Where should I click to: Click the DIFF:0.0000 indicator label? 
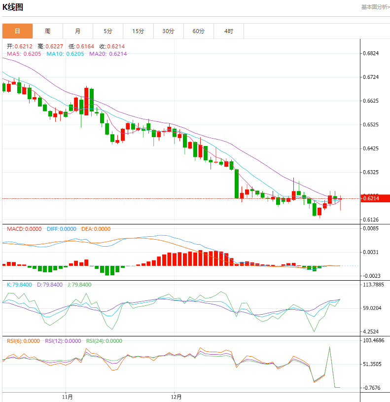point(62,229)
